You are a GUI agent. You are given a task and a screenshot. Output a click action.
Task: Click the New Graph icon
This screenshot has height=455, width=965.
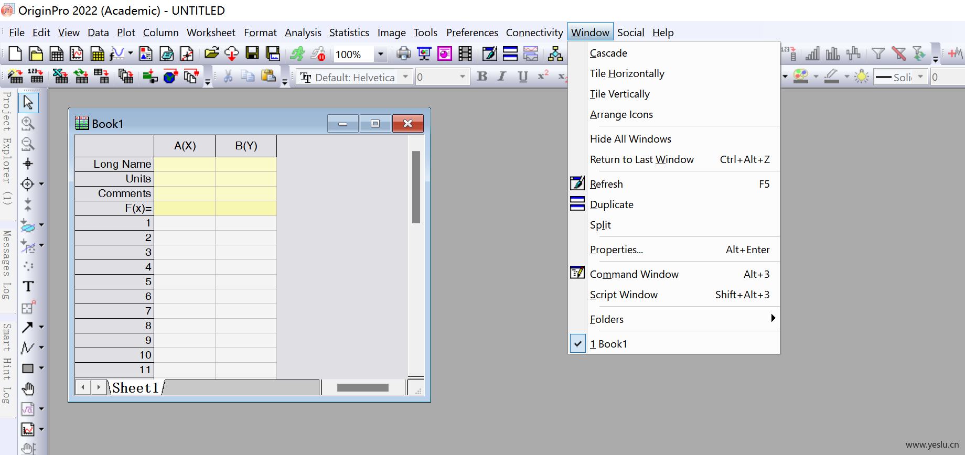point(77,53)
